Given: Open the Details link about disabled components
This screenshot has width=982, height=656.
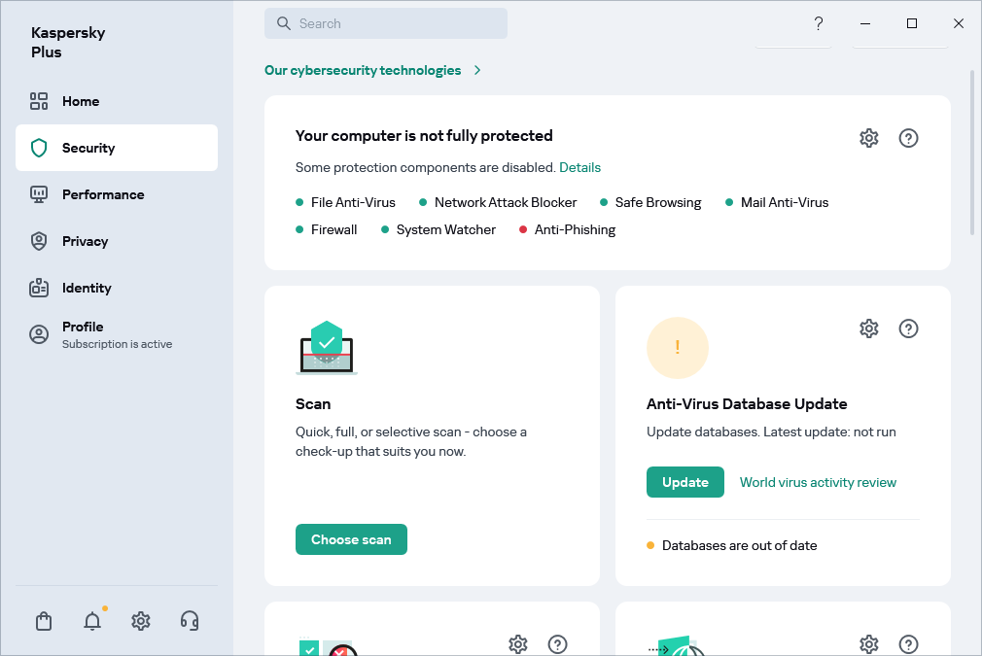Looking at the screenshot, I should coord(579,167).
